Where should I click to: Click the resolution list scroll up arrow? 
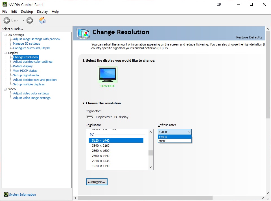(x=150, y=132)
